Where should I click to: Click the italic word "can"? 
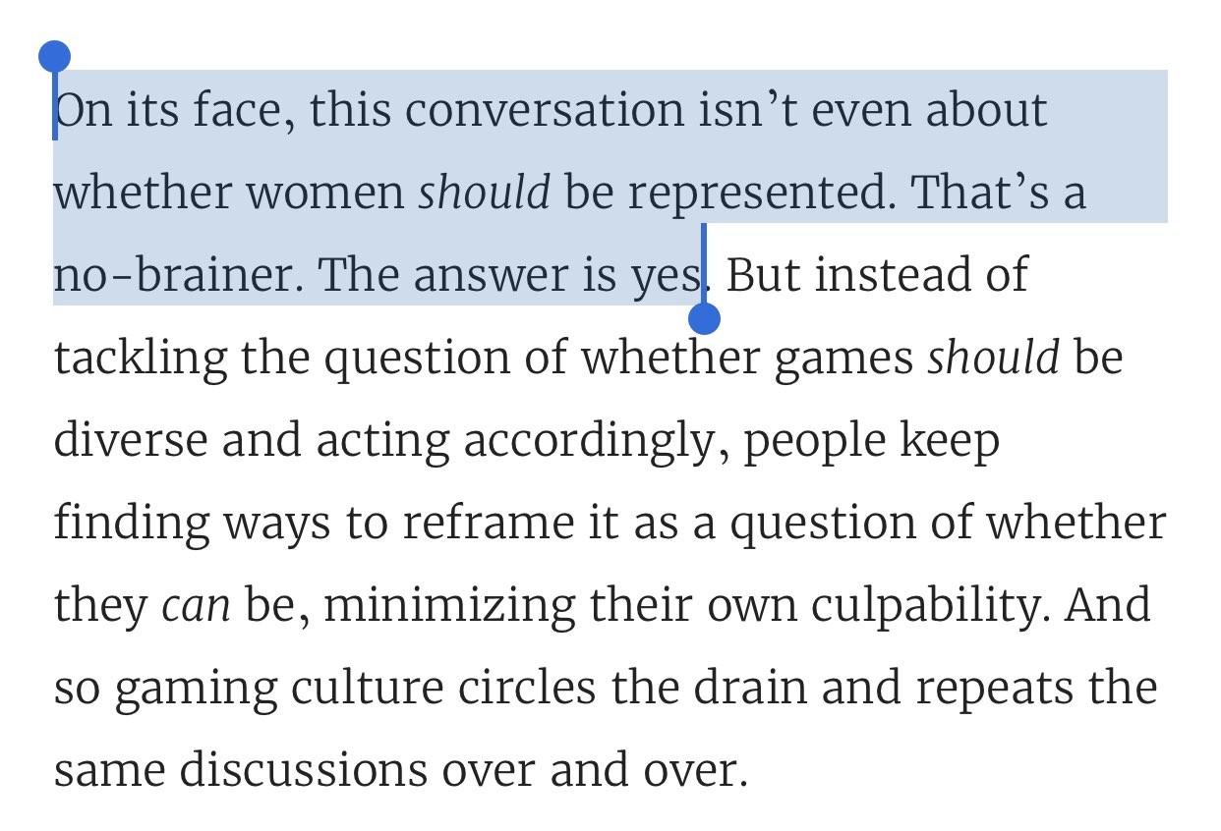196,605
